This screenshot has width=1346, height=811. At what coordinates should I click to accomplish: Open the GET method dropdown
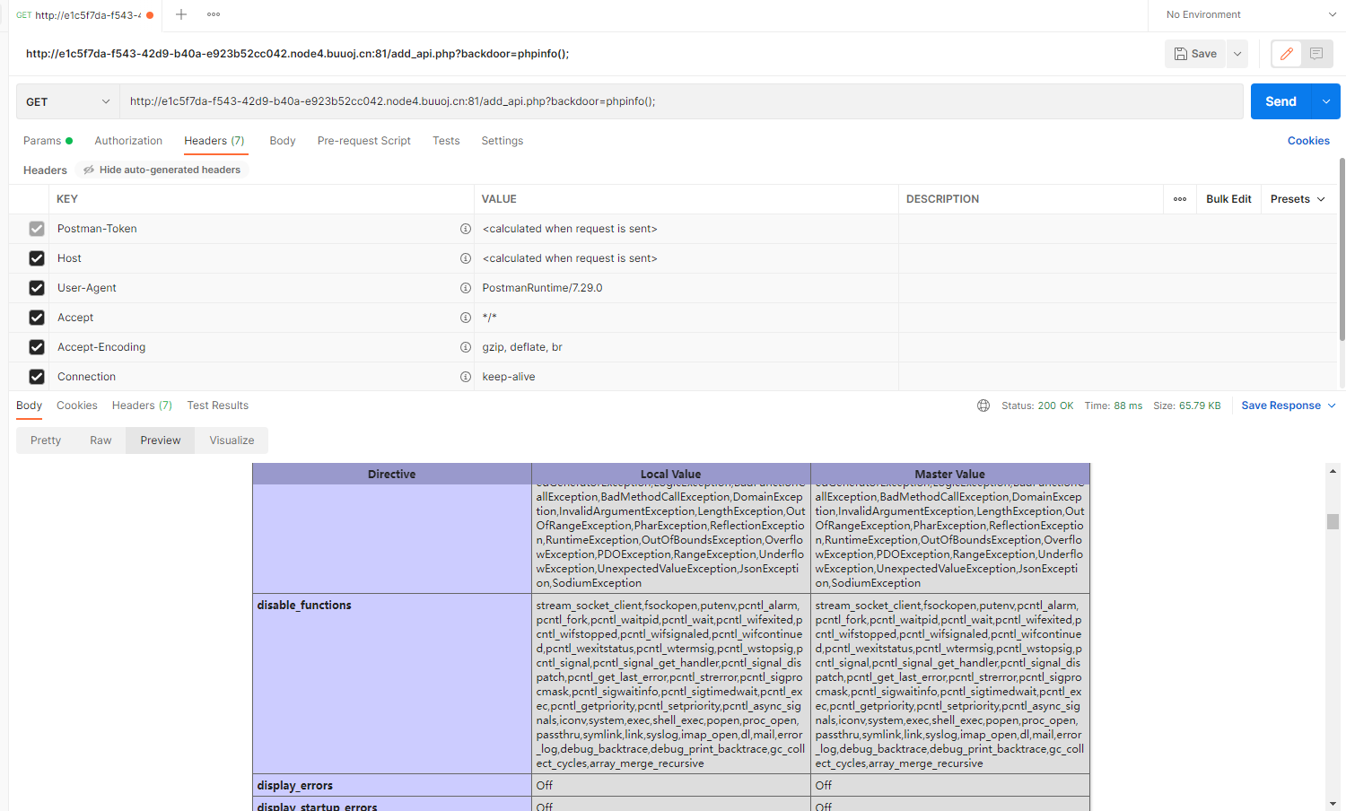click(68, 101)
